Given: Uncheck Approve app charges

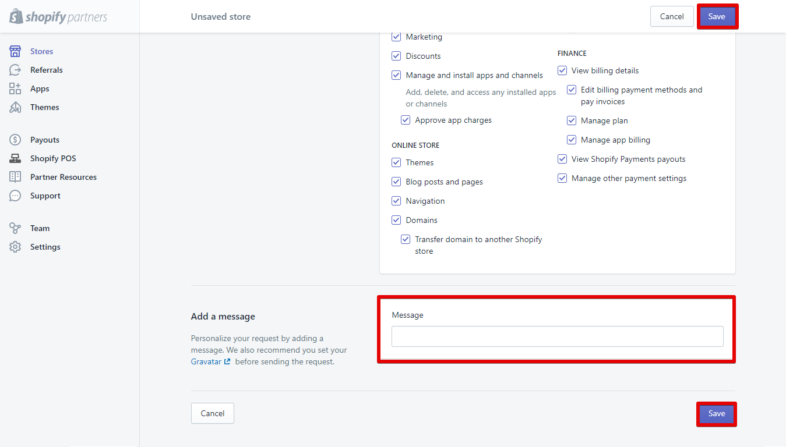Looking at the screenshot, I should tap(406, 120).
